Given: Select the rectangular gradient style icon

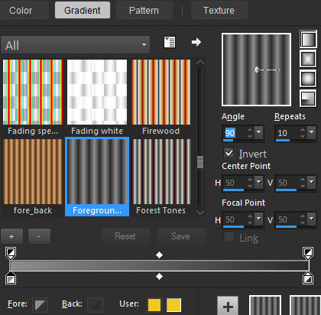Looking at the screenshot, I should click(x=308, y=59).
